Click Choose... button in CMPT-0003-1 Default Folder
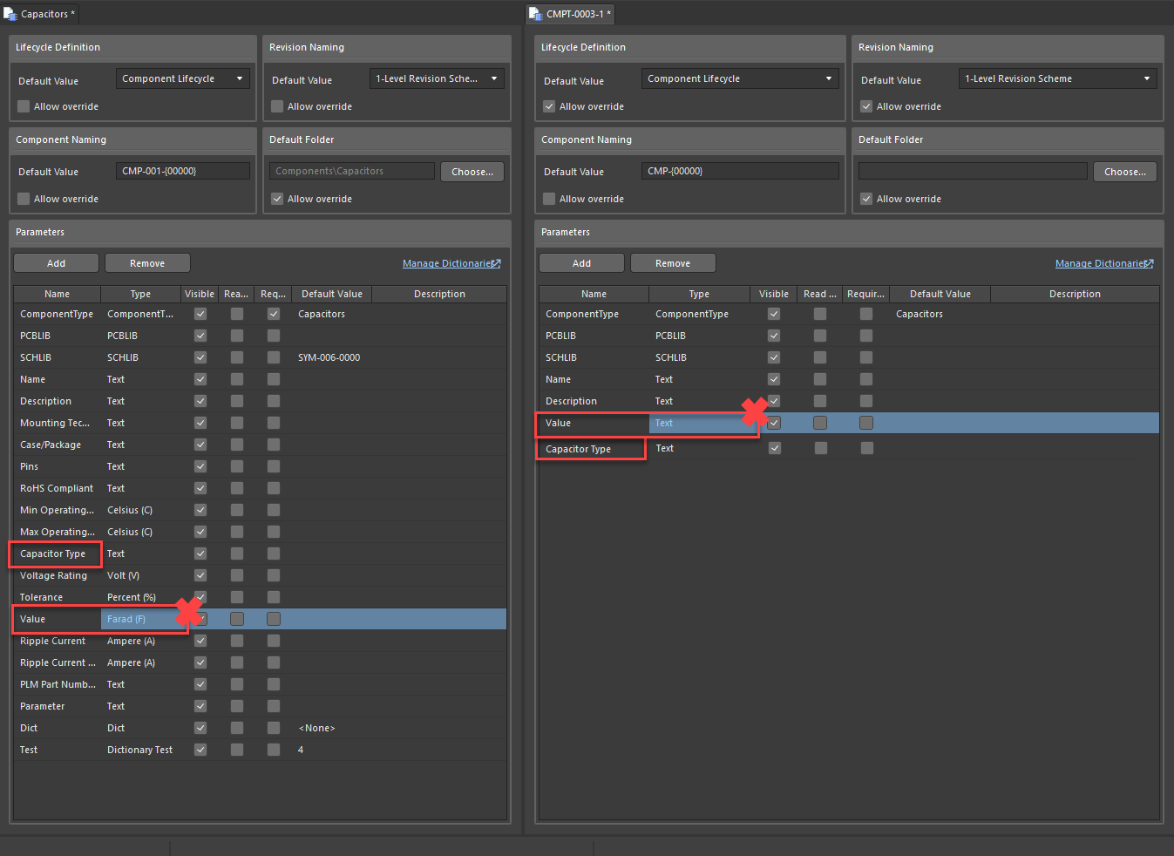This screenshot has width=1174, height=856. pyautogui.click(x=1125, y=172)
